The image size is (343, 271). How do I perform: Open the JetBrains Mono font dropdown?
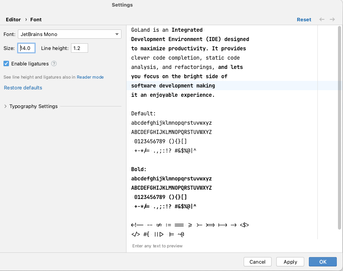69,34
